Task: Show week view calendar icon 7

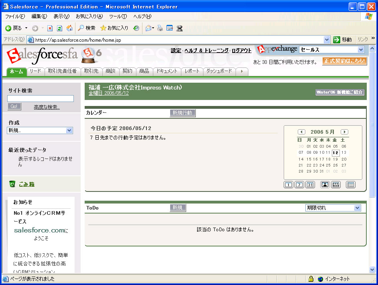Action: 299,185
